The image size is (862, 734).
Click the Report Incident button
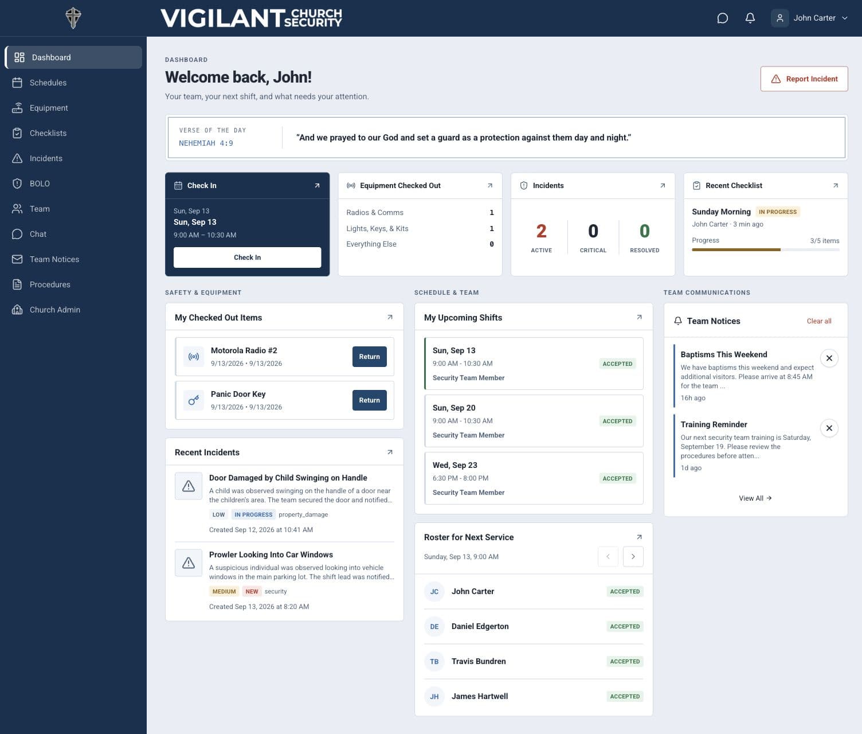click(x=804, y=79)
